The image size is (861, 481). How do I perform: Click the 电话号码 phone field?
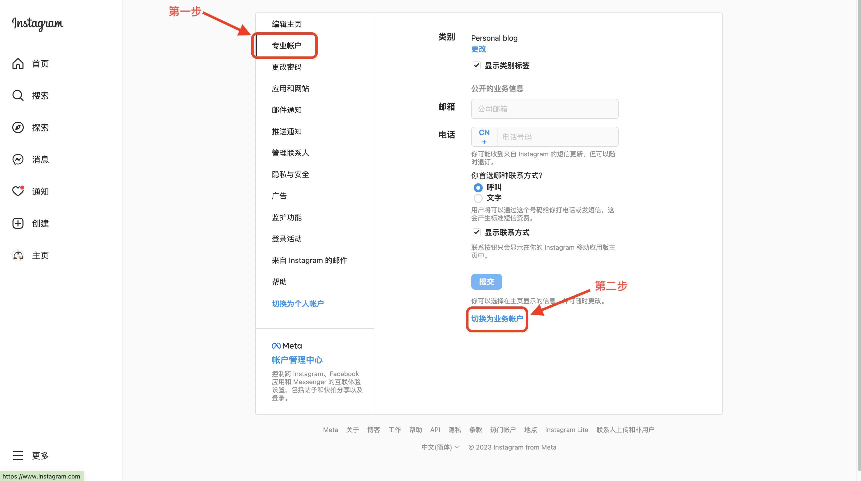[557, 137]
